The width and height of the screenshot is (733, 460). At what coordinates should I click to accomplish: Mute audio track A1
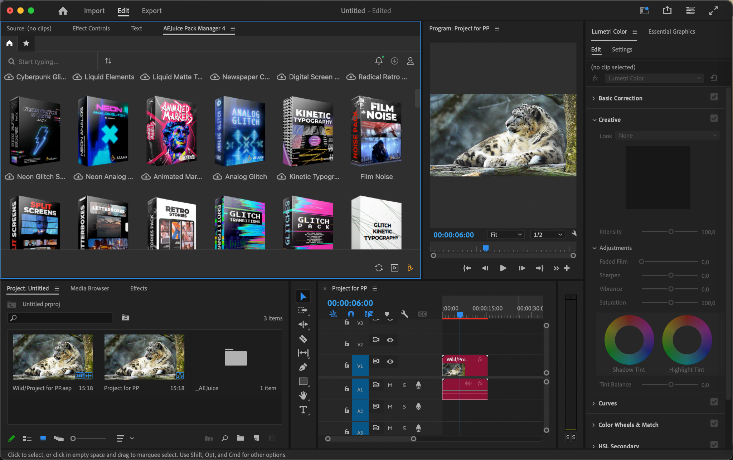[390, 385]
